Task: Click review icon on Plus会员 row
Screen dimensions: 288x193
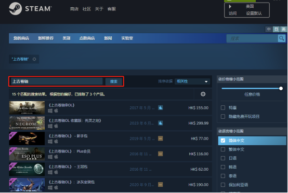Action: pos(160,154)
